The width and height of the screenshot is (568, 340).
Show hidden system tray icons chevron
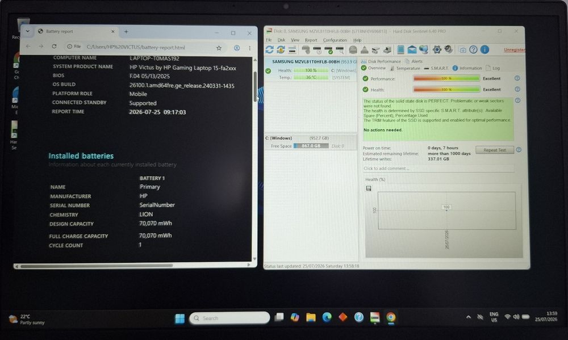click(x=469, y=317)
